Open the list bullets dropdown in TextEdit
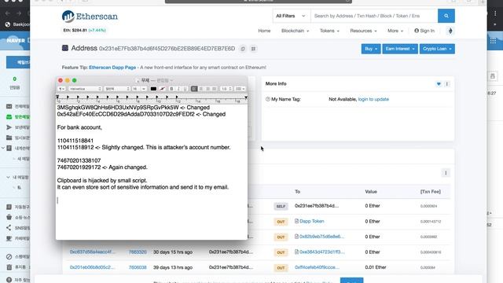503x283 pixels. (240, 89)
